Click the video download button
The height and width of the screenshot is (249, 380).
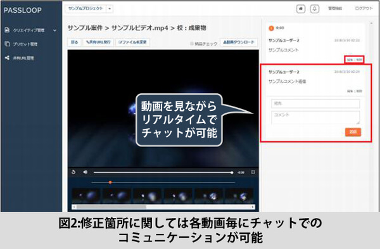(x=239, y=42)
